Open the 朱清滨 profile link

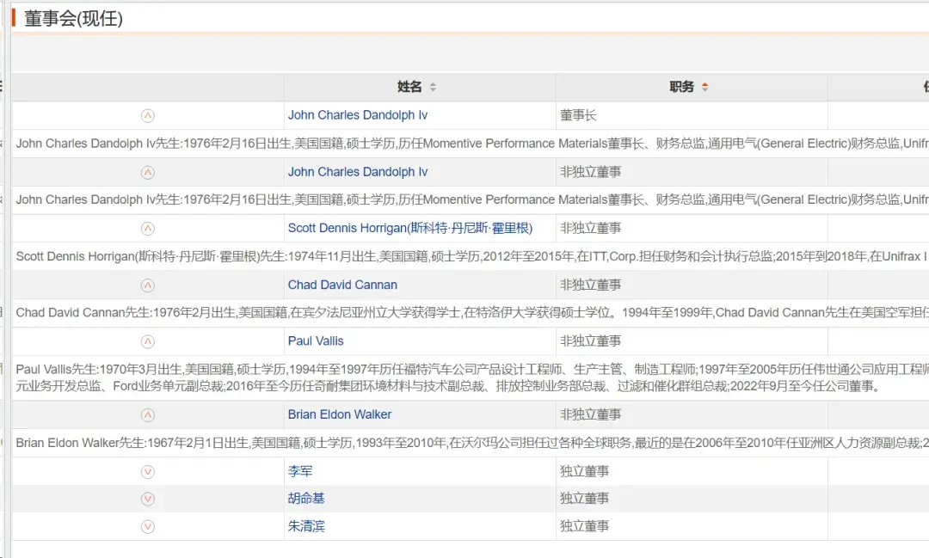point(306,526)
